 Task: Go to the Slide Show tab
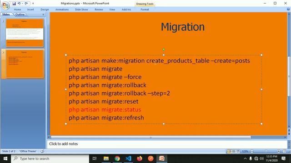(x=81, y=10)
